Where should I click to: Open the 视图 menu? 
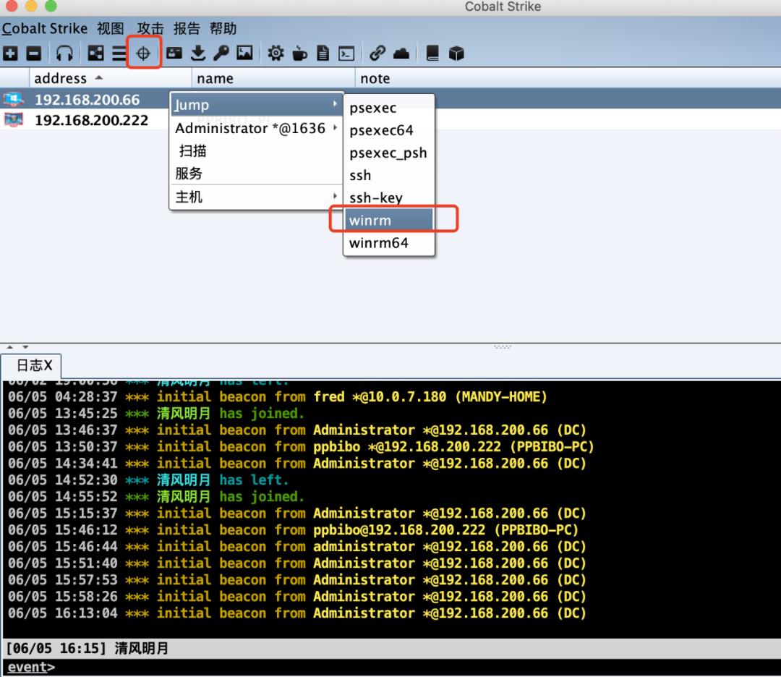pyautogui.click(x=111, y=28)
